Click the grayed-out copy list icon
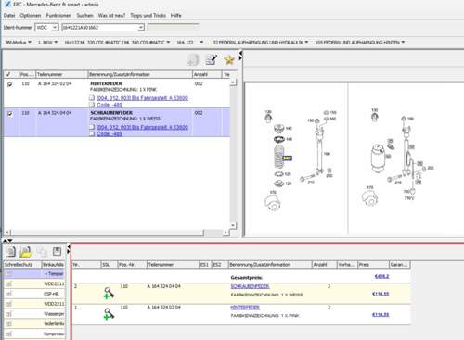 click(42, 251)
